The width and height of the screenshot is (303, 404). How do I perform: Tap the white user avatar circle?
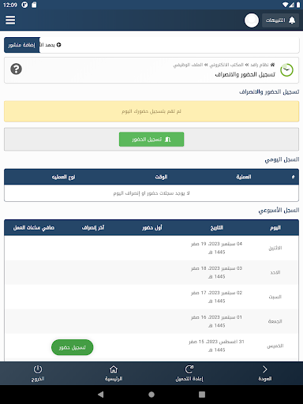[252, 21]
